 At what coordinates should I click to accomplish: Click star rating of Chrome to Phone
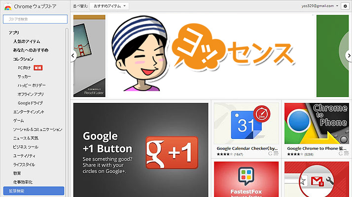pyautogui.click(x=295, y=154)
